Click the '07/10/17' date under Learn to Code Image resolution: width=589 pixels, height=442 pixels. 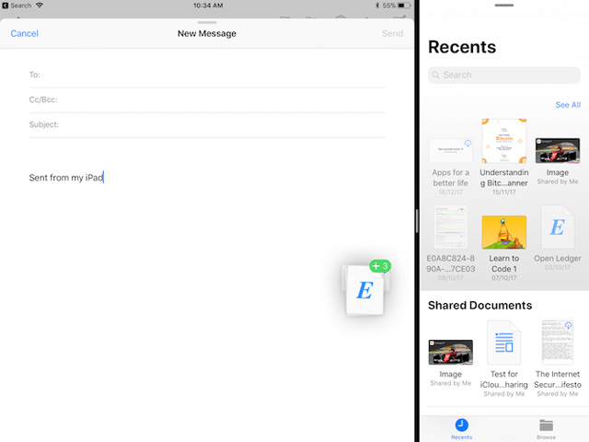point(504,278)
